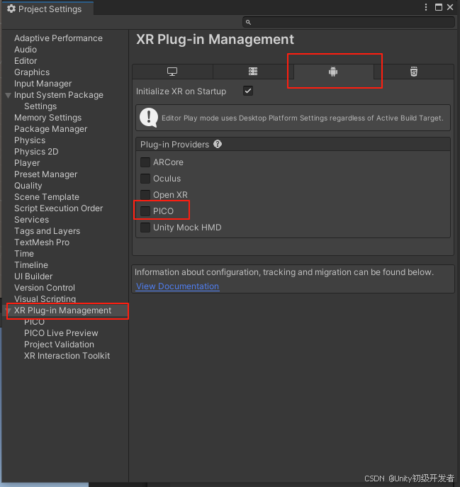Select Input System Package category
Image resolution: width=460 pixels, height=487 pixels.
(x=59, y=95)
